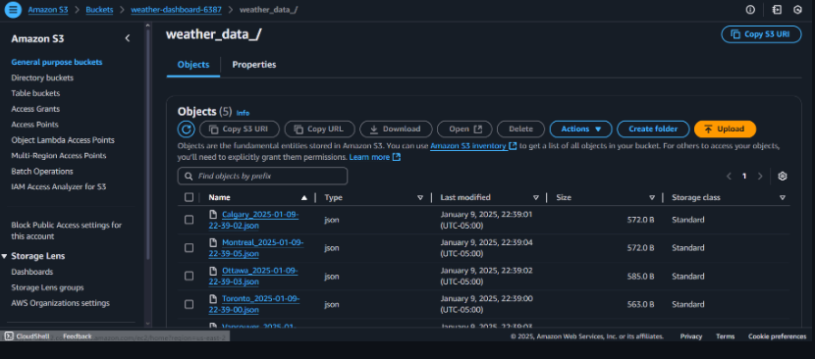This screenshot has width=815, height=359.
Task: Select all objects header checkbox
Action: pos(189,197)
